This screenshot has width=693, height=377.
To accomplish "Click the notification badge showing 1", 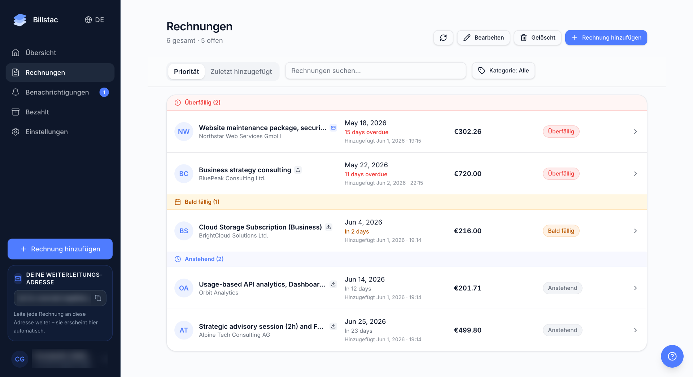I will coord(104,92).
